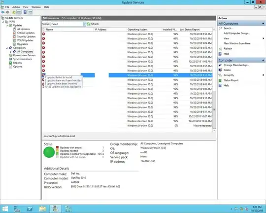Click the Synchronizations icon in tree

pyautogui.click(x=10, y=59)
